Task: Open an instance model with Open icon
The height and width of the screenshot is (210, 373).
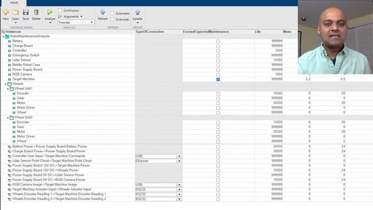Action: 16,12
